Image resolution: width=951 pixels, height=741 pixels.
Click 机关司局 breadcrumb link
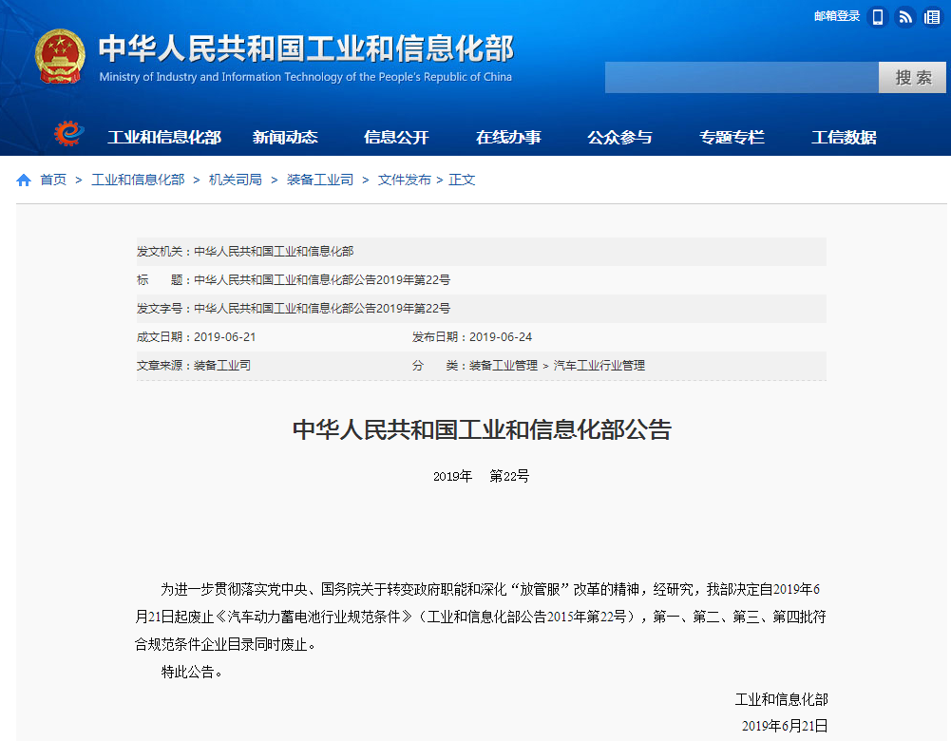pyautogui.click(x=236, y=180)
